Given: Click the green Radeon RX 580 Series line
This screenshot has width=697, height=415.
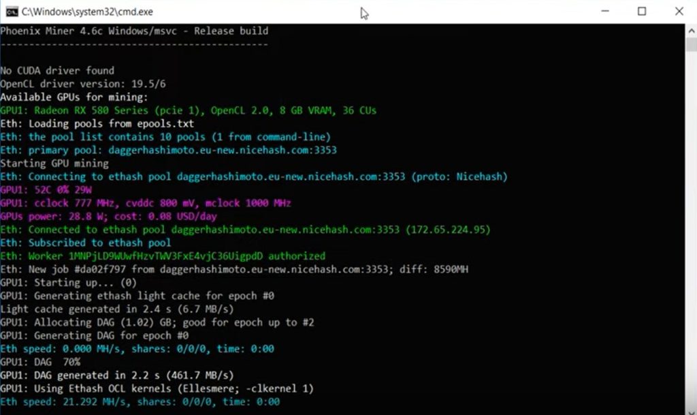Looking at the screenshot, I should point(188,110).
